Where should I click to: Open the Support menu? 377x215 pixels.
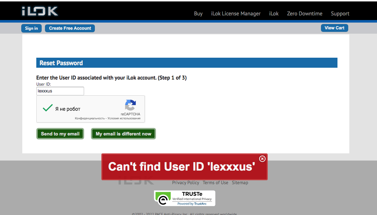click(x=340, y=14)
